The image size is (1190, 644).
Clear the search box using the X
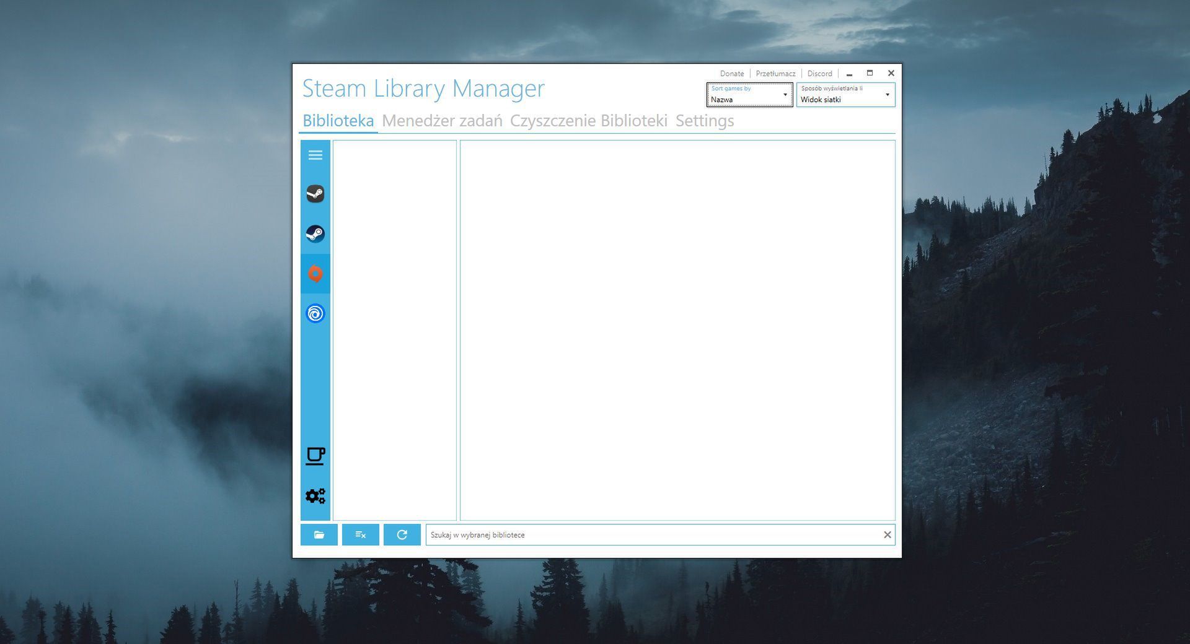[888, 534]
